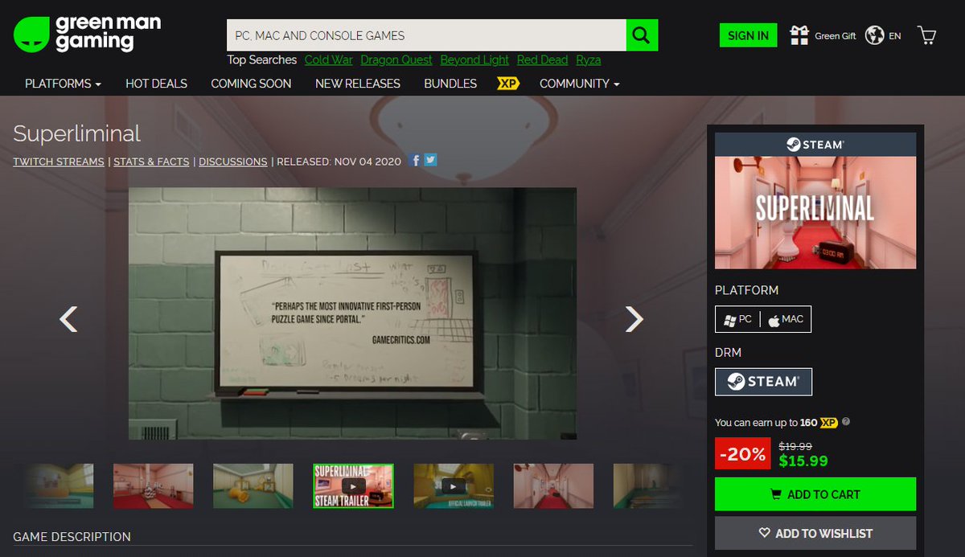This screenshot has width=965, height=557.
Task: Click the -20% discount badge
Action: point(743,454)
